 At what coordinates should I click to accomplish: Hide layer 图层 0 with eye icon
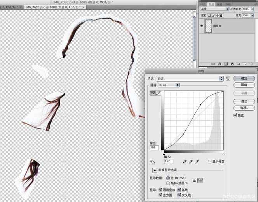tap(202, 26)
